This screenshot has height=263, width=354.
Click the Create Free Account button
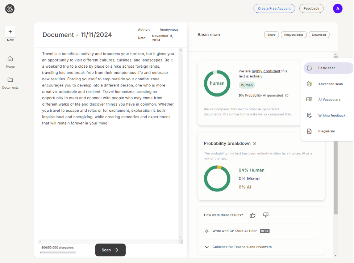[x=274, y=8]
